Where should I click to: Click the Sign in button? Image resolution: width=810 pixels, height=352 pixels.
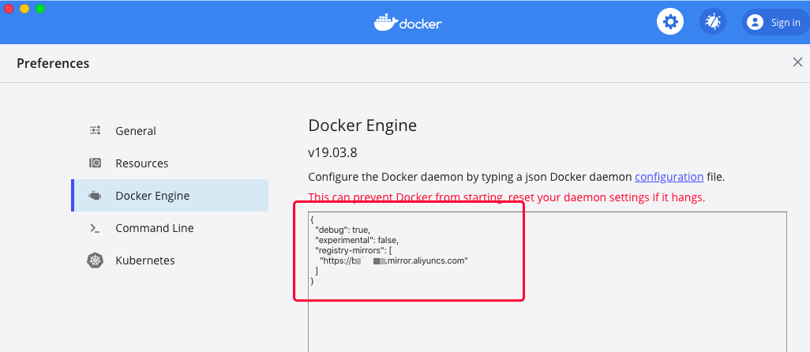tap(776, 22)
